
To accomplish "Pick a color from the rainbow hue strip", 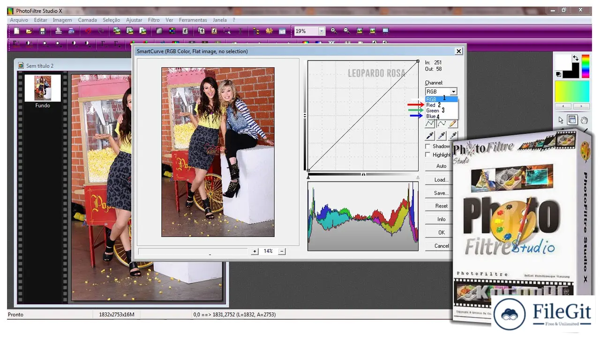I will point(585,66).
